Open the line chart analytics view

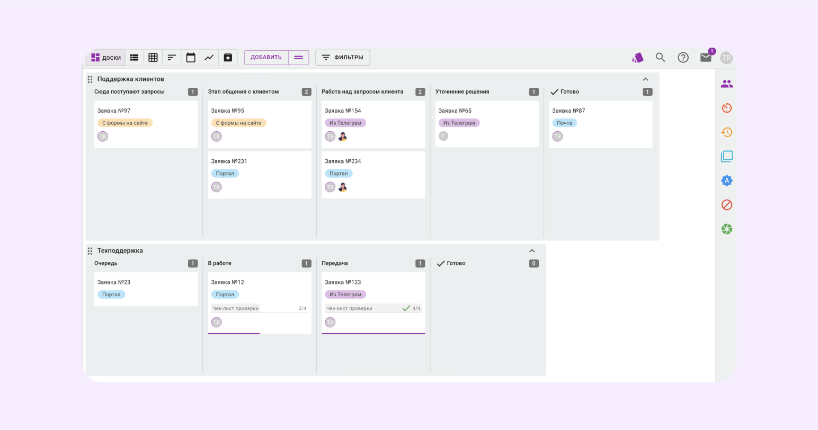tap(209, 58)
